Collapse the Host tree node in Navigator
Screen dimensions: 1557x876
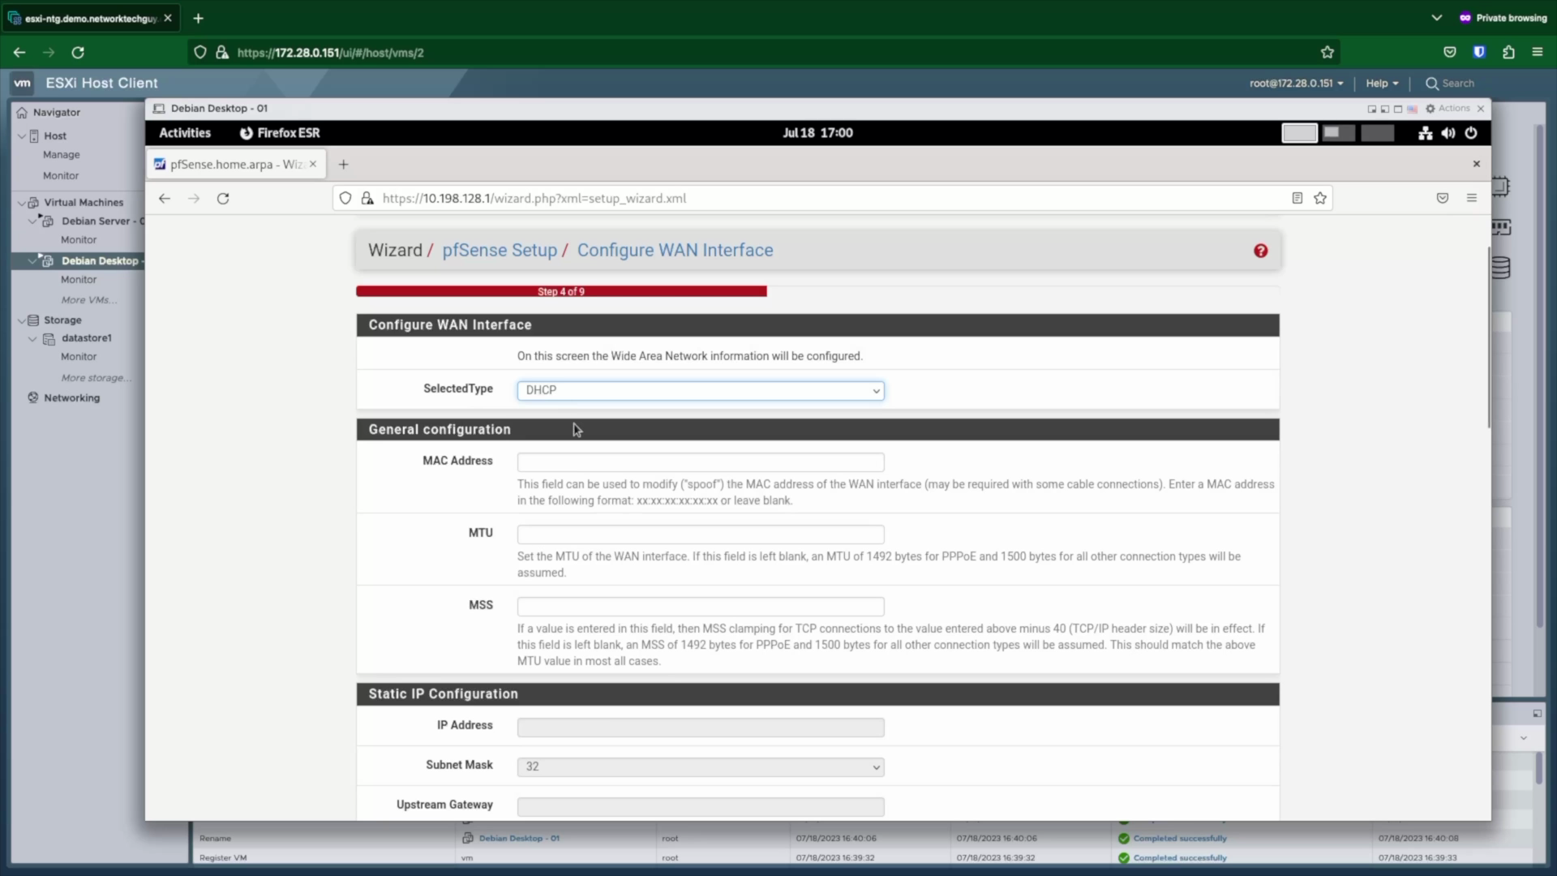[x=22, y=136]
